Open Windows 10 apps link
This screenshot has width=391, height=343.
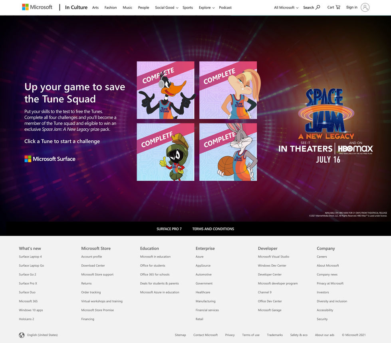click(x=31, y=310)
